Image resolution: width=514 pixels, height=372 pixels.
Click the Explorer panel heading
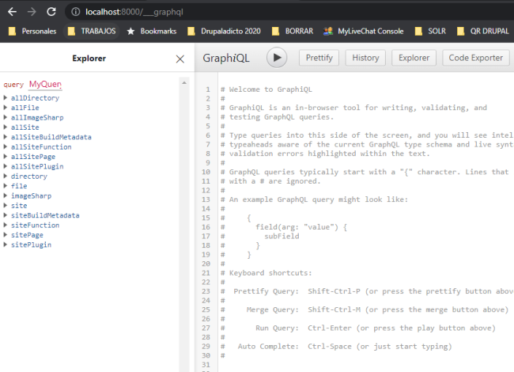pyautogui.click(x=89, y=59)
